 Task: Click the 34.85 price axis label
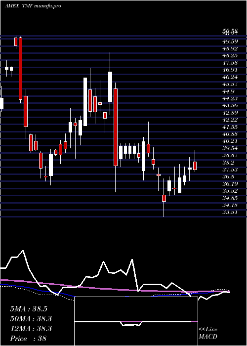pos(230,198)
